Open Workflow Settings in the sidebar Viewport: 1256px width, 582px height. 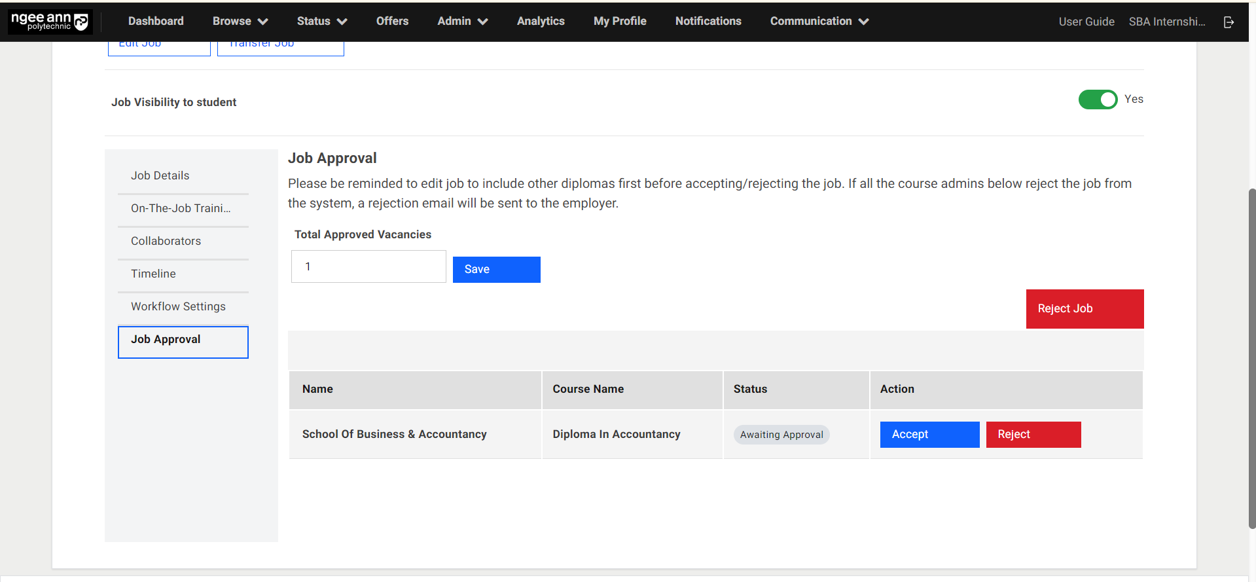pyautogui.click(x=178, y=306)
